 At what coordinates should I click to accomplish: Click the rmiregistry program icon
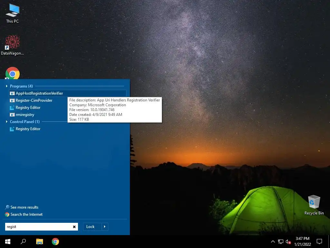12,115
